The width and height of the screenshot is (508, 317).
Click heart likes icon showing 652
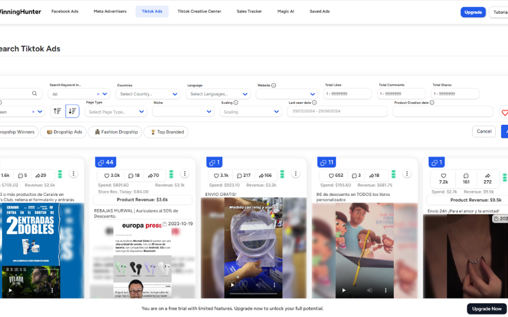tap(331, 176)
